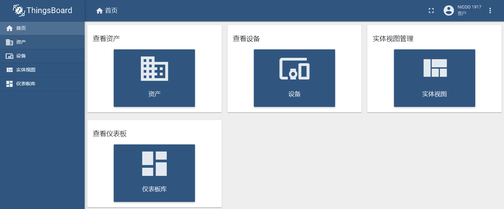
Task: Open the large 资产 tile button
Action: tap(154, 78)
